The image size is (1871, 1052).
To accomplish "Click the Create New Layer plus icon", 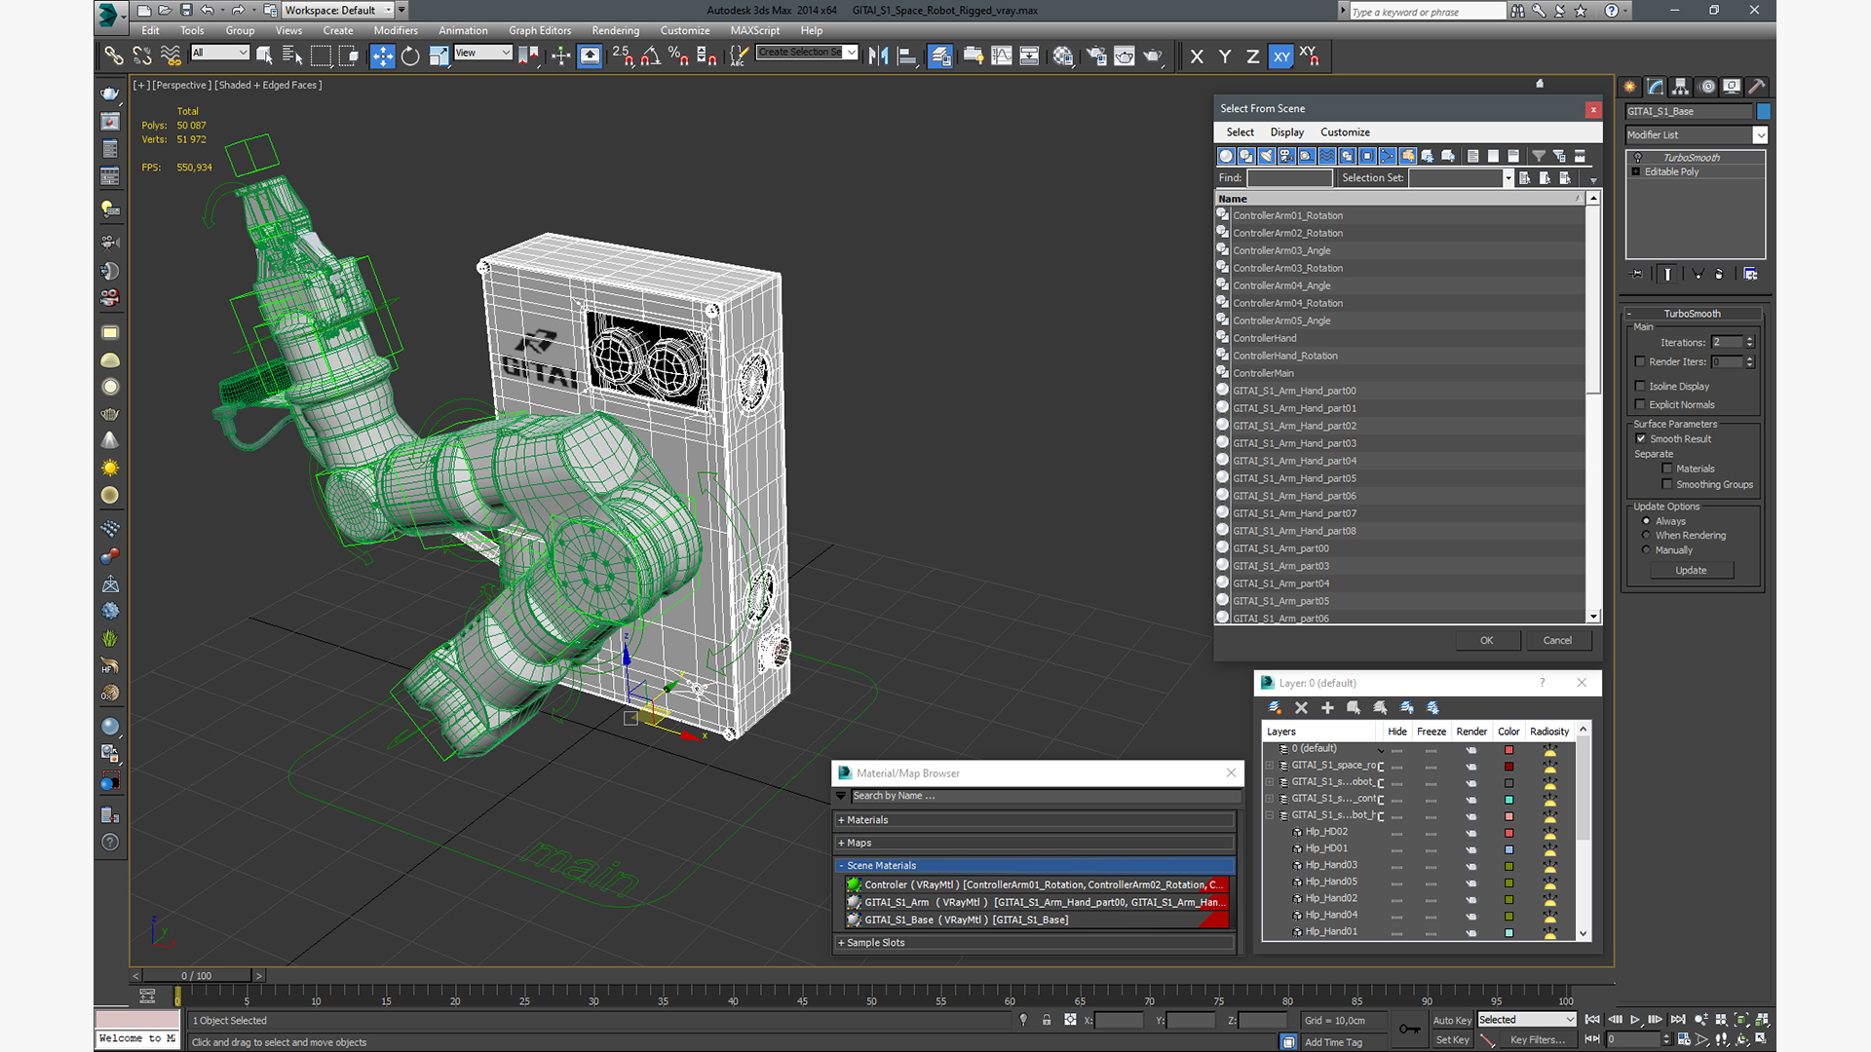I will [1327, 708].
